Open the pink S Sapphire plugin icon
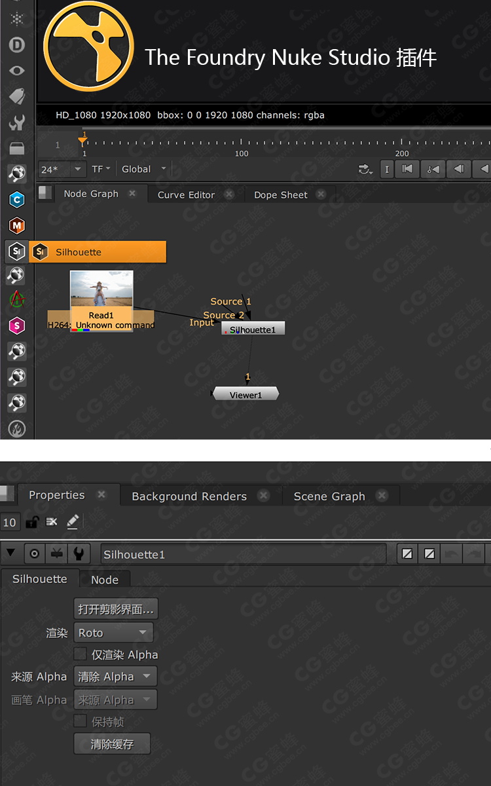This screenshot has height=786, width=491. [17, 326]
